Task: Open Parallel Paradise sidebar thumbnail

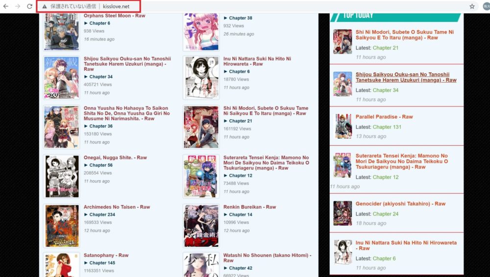Action: tap(343, 126)
